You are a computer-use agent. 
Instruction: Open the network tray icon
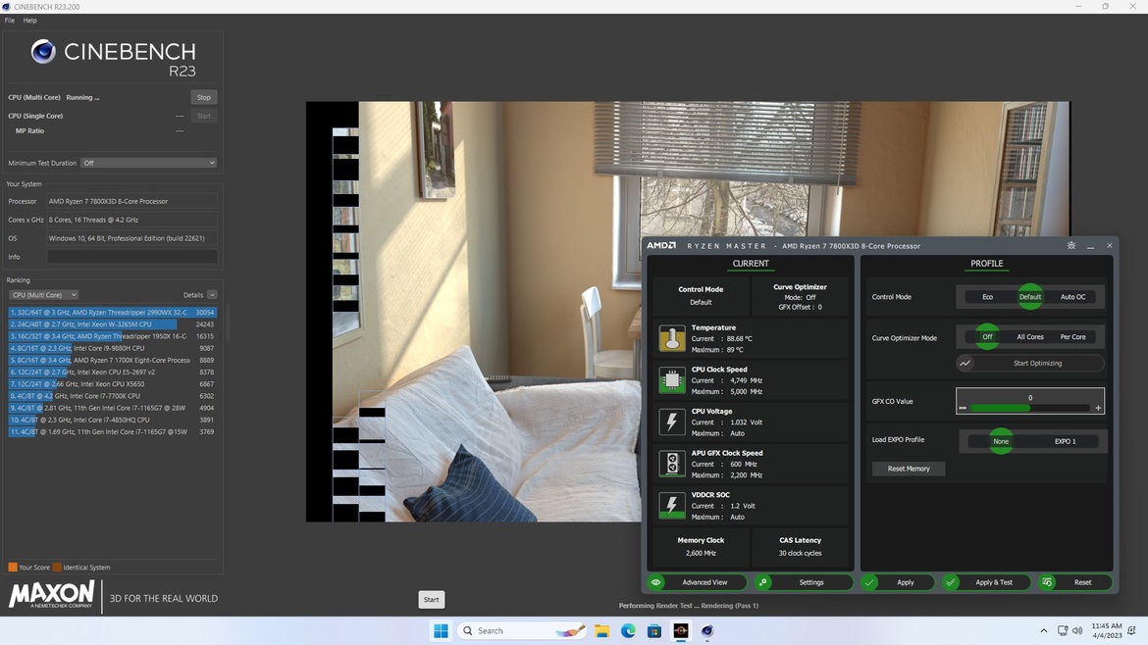(x=1063, y=630)
